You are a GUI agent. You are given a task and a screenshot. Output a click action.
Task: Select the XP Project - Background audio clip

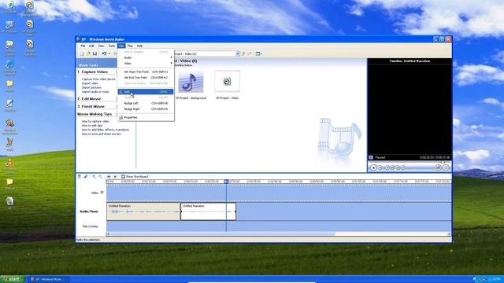[x=191, y=85]
